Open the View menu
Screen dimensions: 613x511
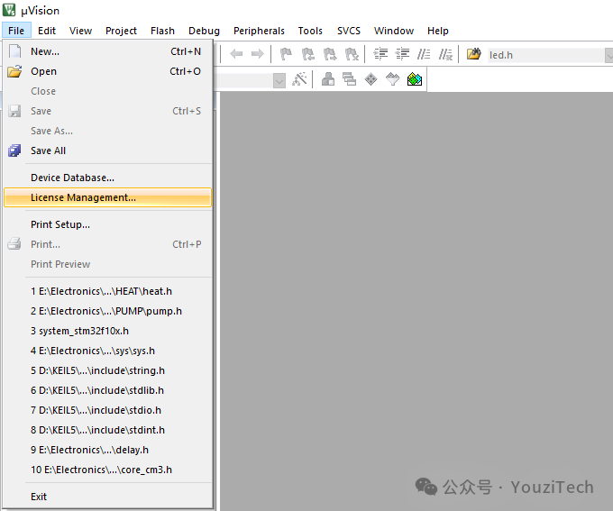(80, 31)
